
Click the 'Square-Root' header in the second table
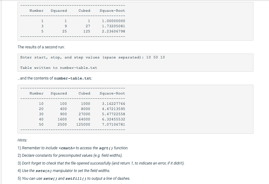point(112,93)
